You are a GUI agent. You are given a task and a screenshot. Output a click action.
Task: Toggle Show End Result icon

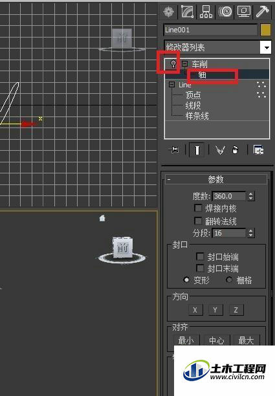pos(197,150)
